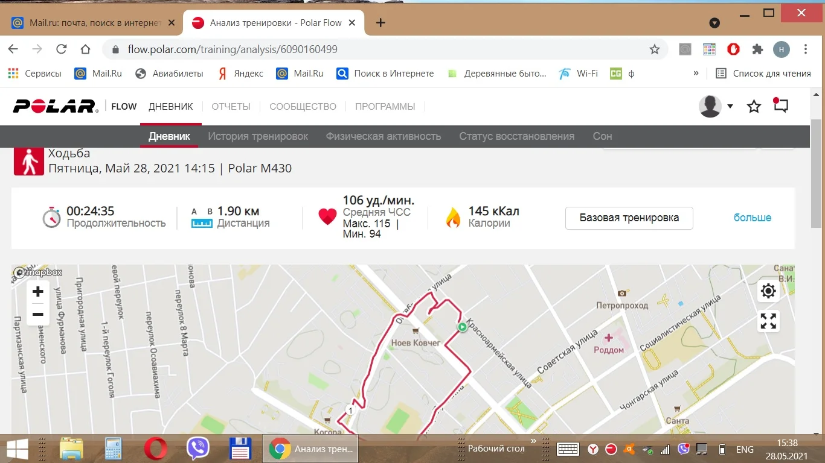This screenshot has width=825, height=463.
Task: Switch to История тренировок tab
Action: 258,136
